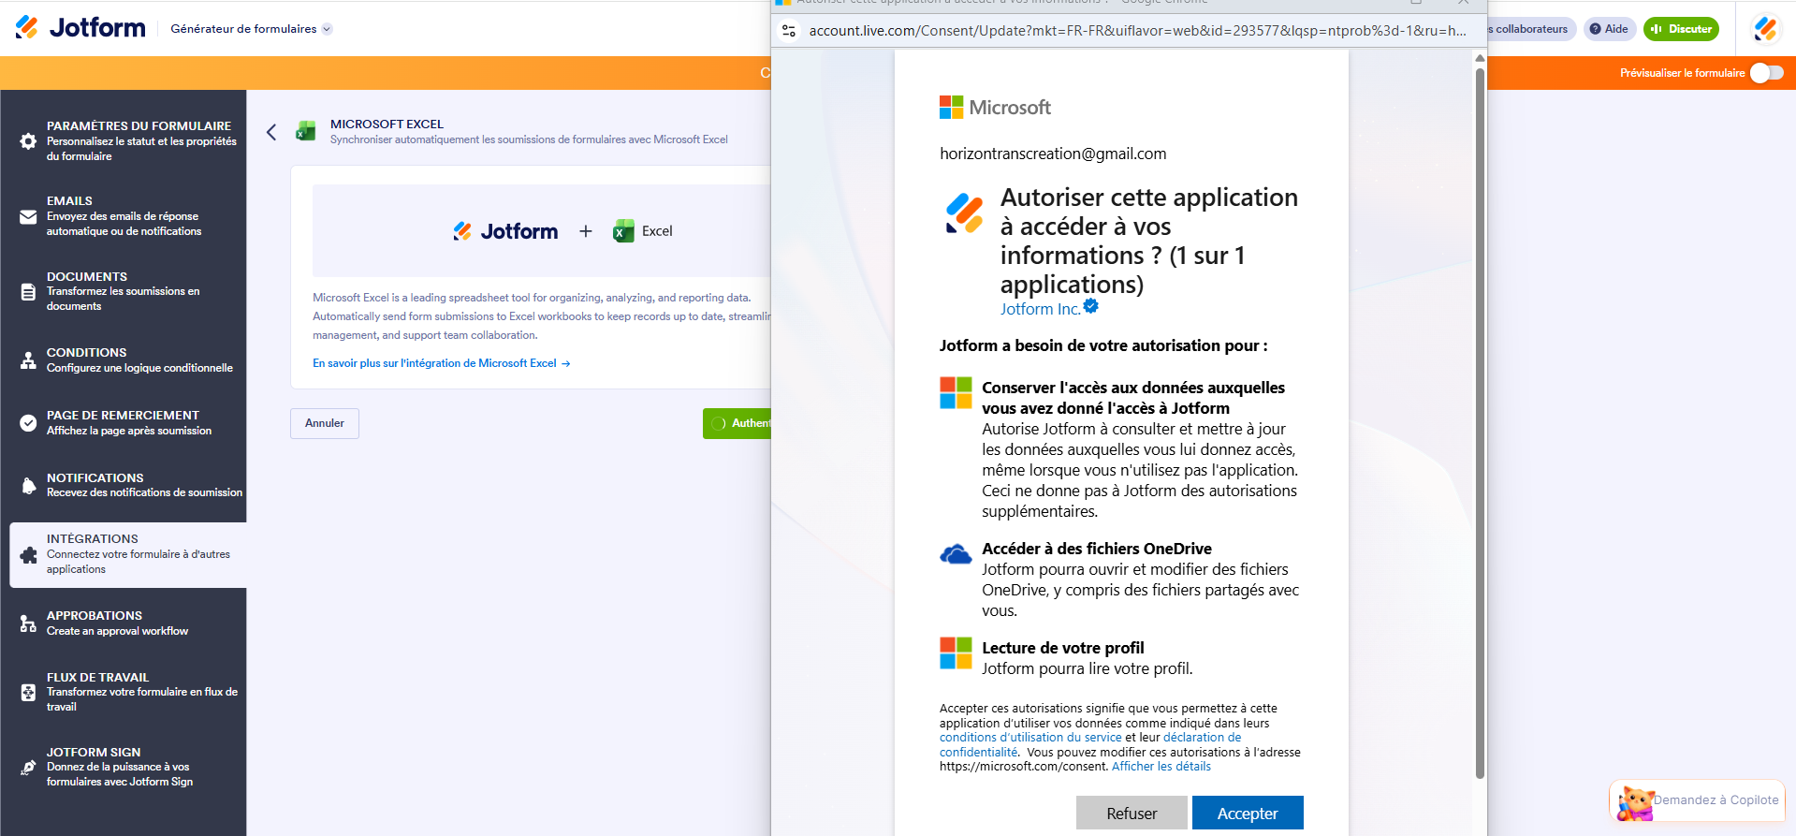1796x836 pixels.
Task: Click the verified publisher badge
Action: [1090, 306]
